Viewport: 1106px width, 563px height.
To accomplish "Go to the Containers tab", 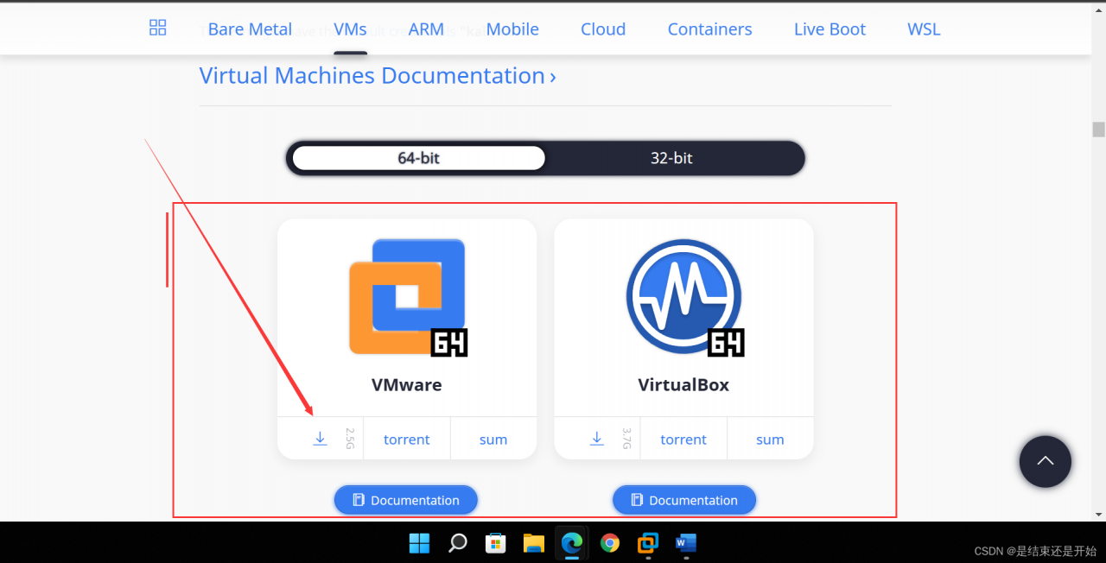I will tap(709, 29).
